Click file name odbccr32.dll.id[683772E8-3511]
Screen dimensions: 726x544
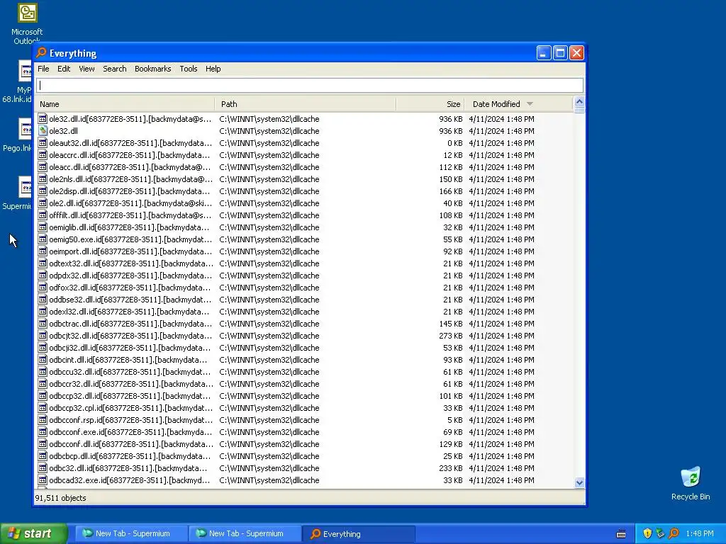point(131,384)
